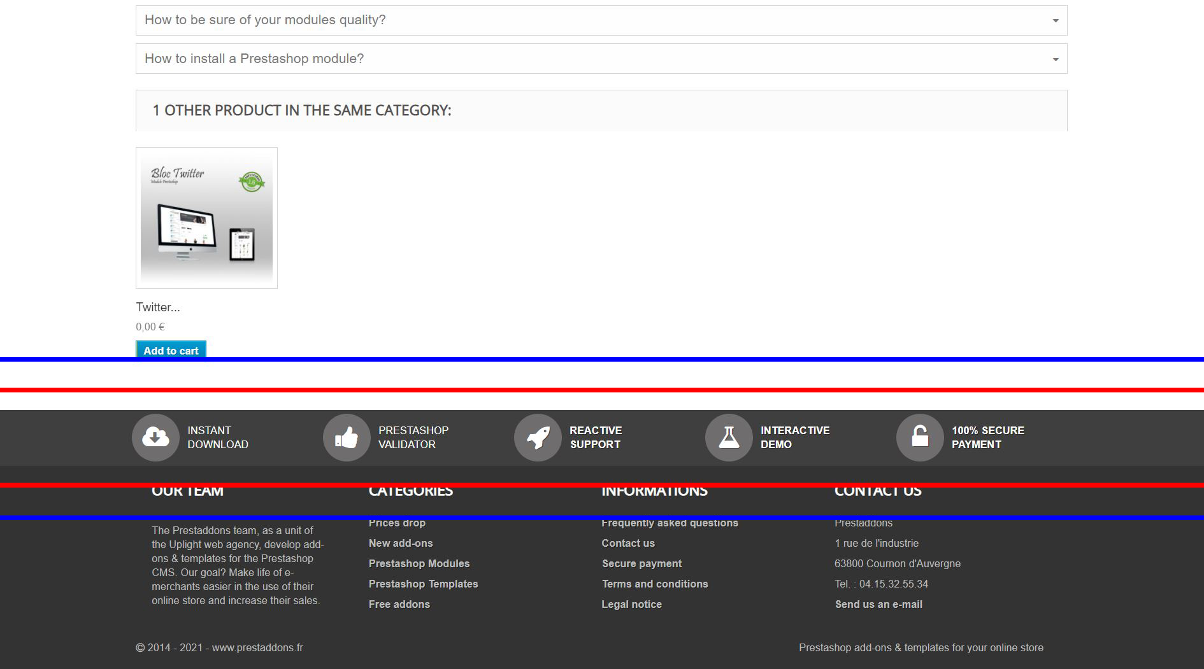
Task: Open the Prices drop category link
Action: pyautogui.click(x=397, y=523)
